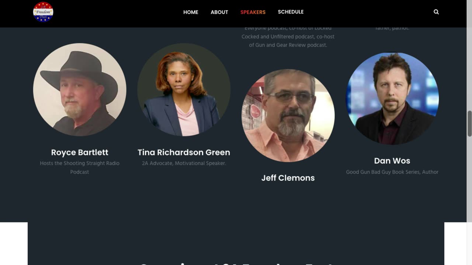Image resolution: width=472 pixels, height=265 pixels.
Task: Click Royce Bartlett's cowboy hat portrait
Action: click(80, 89)
